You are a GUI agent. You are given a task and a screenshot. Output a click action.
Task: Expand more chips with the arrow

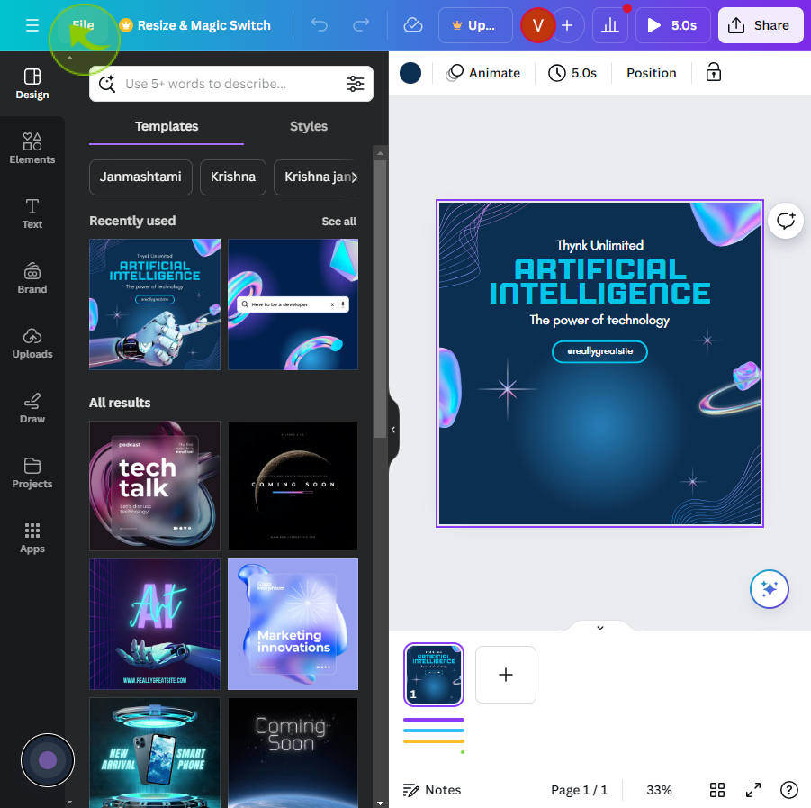(355, 177)
